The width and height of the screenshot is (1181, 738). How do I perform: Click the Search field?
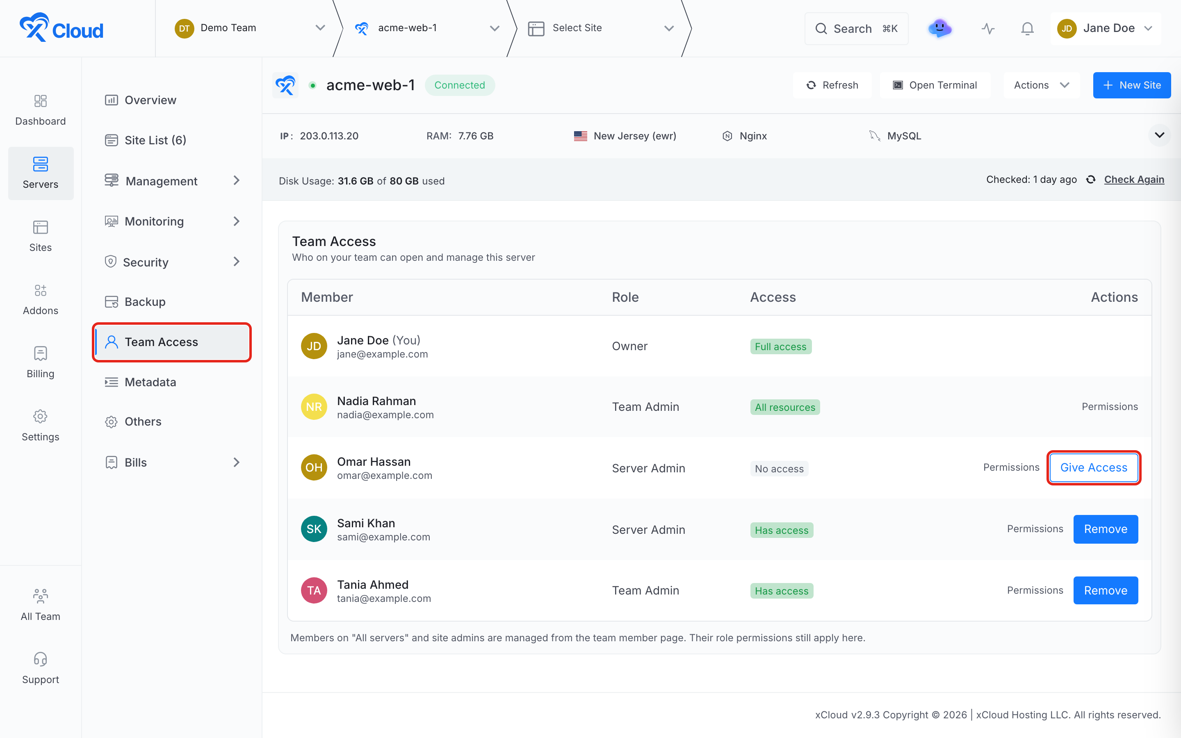click(856, 29)
